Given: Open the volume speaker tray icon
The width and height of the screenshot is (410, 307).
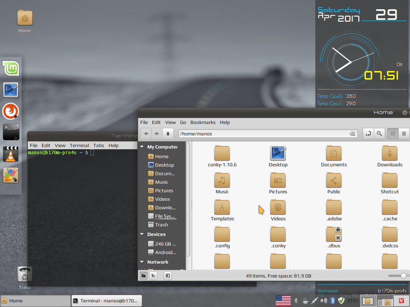Looking at the screenshot, I should coord(324,301).
